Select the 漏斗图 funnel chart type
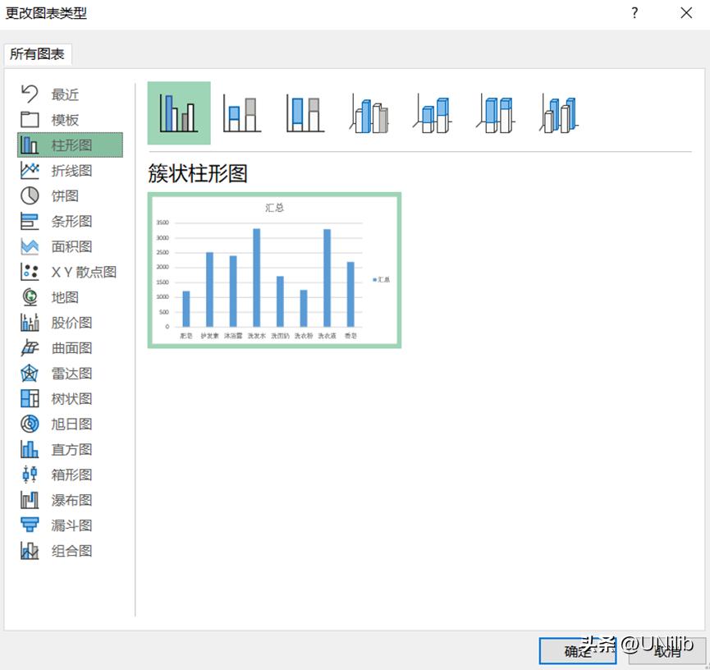The height and width of the screenshot is (670, 710). tap(70, 525)
